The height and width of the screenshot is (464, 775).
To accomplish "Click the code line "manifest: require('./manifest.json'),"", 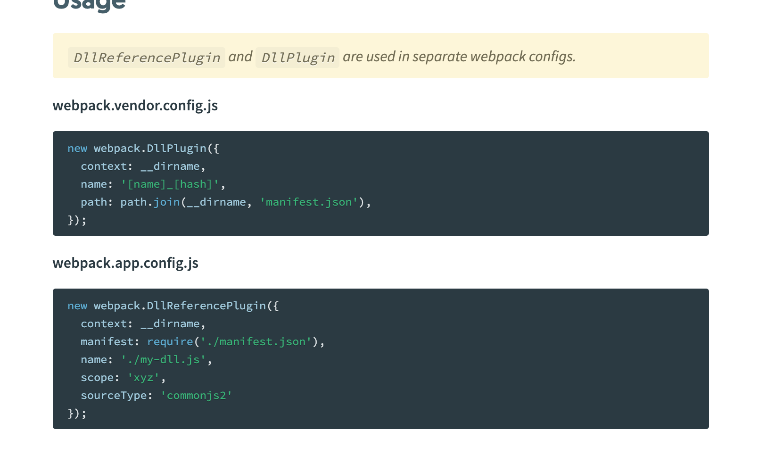I will [203, 342].
